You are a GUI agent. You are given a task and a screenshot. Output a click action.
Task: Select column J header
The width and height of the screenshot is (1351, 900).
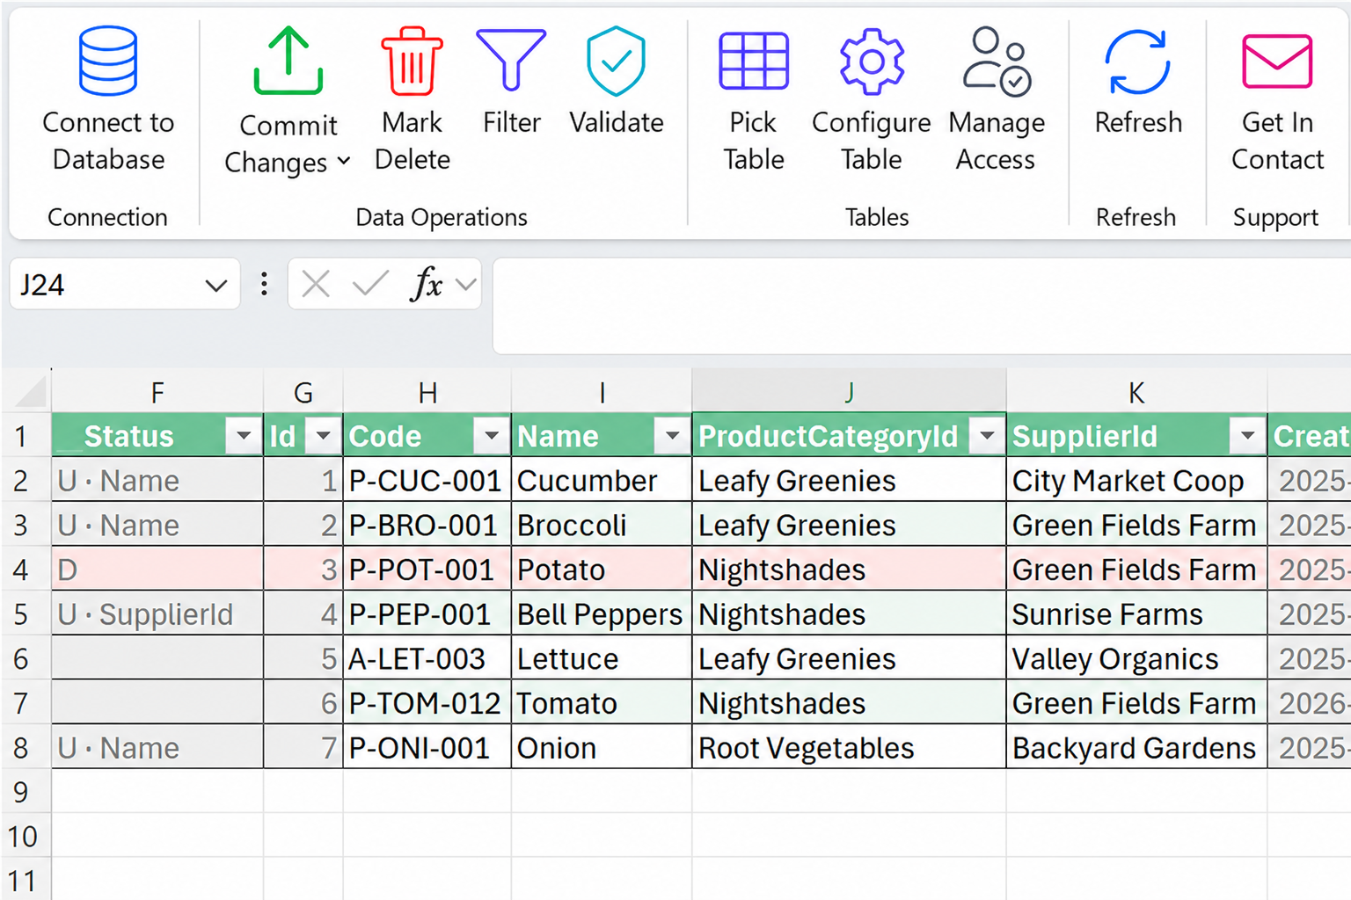[x=849, y=392]
